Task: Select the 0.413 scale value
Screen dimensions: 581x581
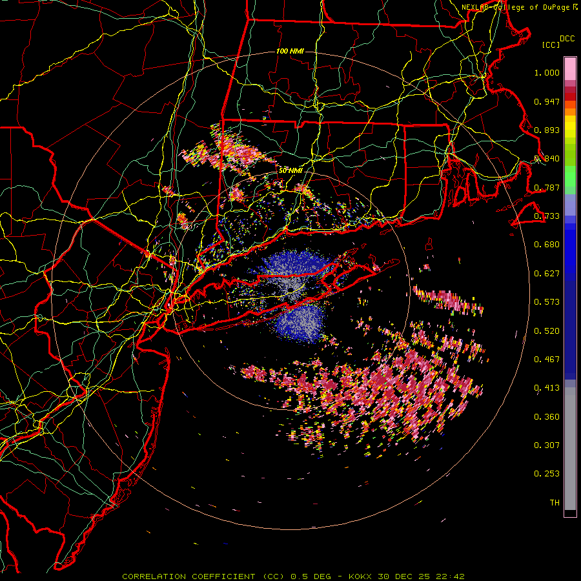Action: point(547,388)
